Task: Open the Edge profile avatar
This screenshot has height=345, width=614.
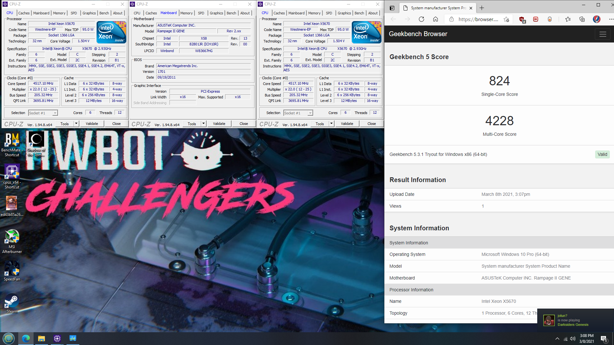Action: click(x=596, y=19)
